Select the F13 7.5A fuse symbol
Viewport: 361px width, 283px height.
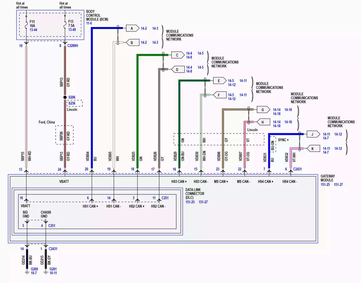tap(65, 26)
